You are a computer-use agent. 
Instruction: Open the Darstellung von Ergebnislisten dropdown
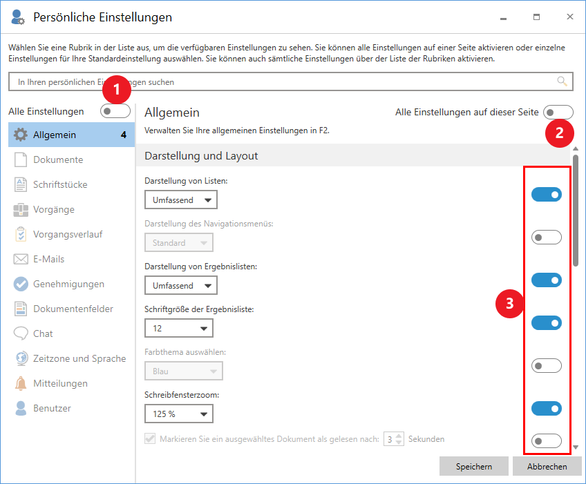pos(181,286)
